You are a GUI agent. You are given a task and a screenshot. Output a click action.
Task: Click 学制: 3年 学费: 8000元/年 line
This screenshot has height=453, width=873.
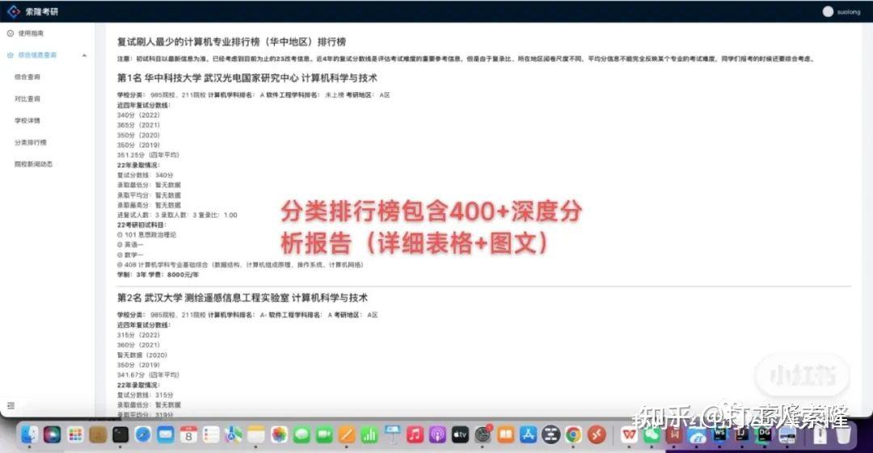[x=158, y=275]
